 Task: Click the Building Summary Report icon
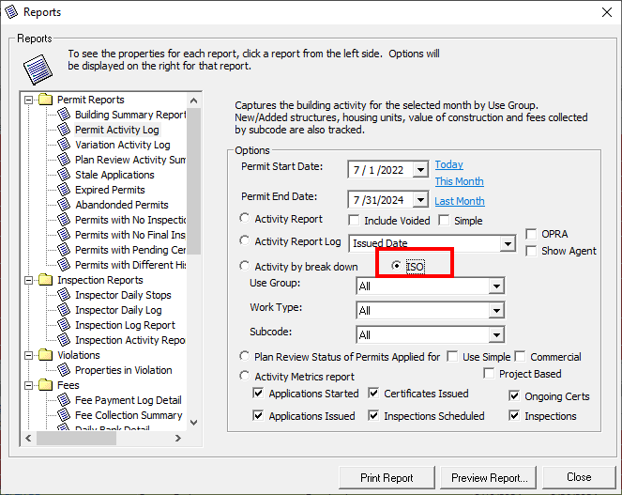(64, 115)
